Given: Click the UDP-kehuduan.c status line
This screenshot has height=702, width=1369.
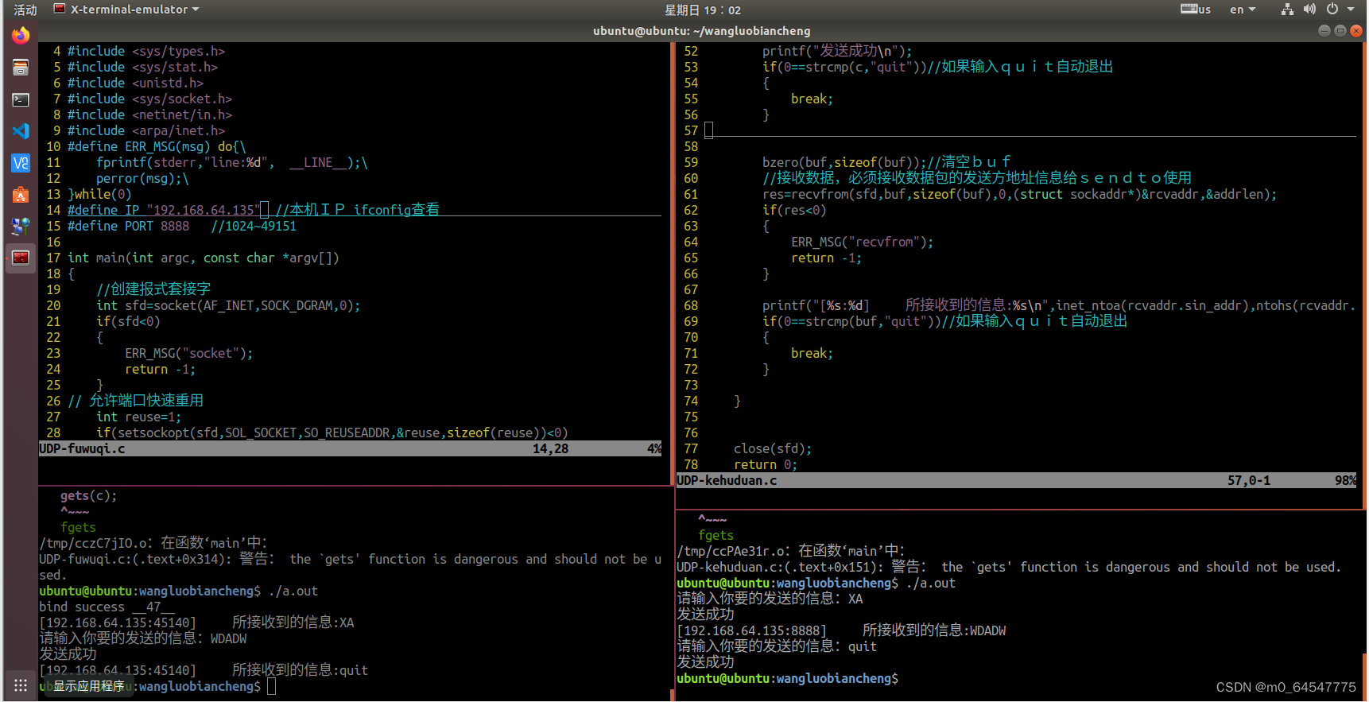Looking at the screenshot, I should [1016, 480].
